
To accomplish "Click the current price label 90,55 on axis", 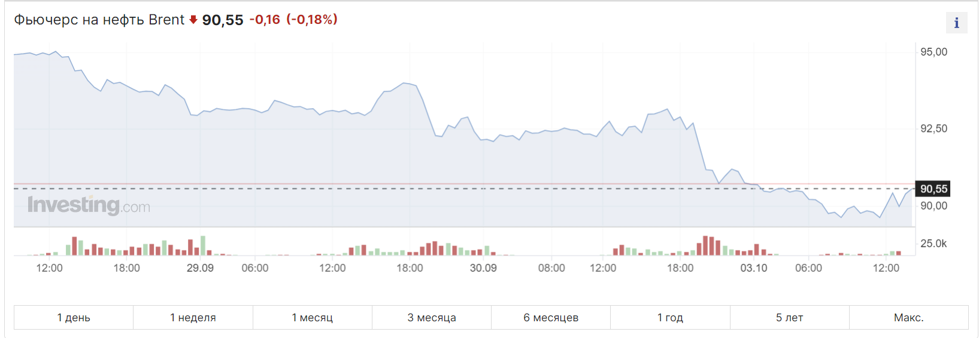I will [x=933, y=189].
